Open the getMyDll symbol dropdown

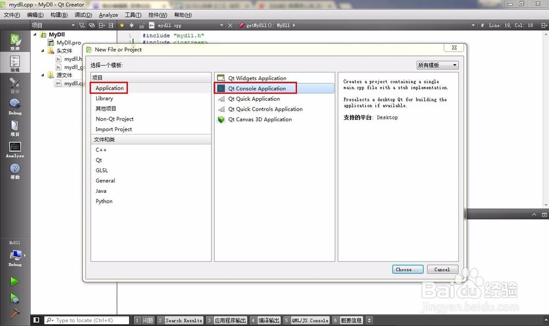[356, 25]
